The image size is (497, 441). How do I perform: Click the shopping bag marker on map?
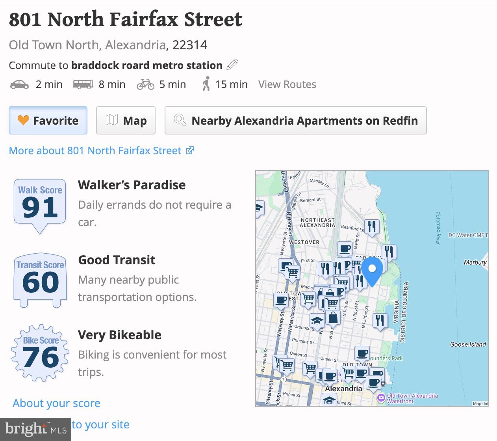[x=333, y=318]
